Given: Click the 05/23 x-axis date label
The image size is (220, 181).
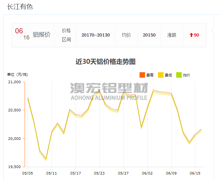Looking at the screenshot, I should [99, 173].
